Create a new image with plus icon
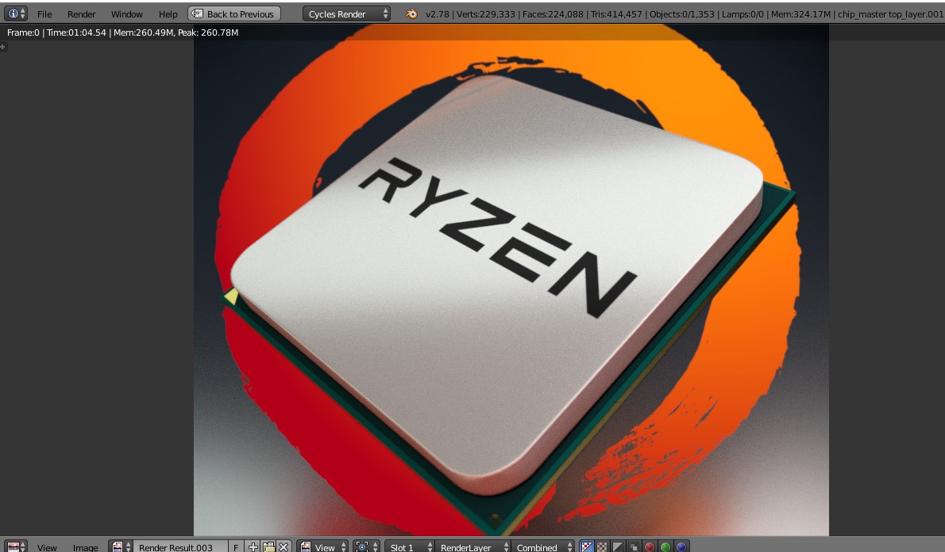Viewport: 945px width, 552px height. [253, 546]
